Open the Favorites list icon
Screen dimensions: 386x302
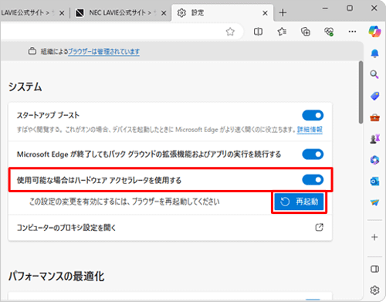282,32
